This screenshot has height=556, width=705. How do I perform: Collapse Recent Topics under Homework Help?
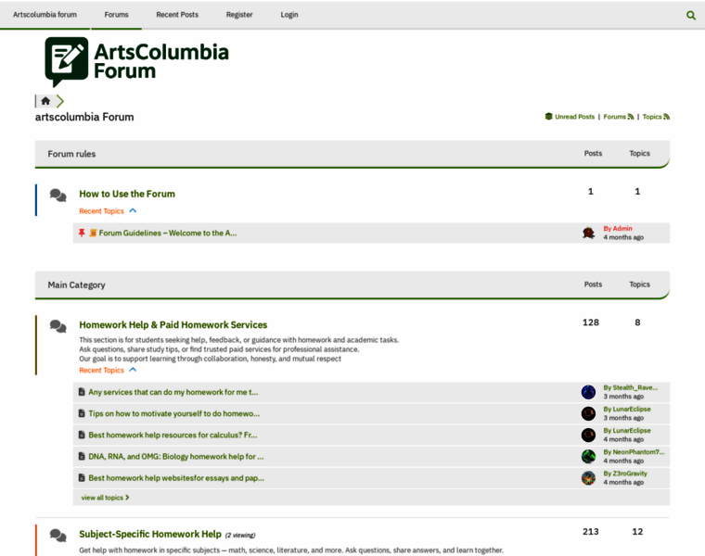point(133,370)
